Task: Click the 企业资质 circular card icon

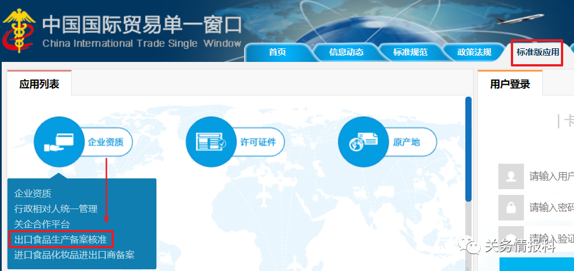Action: pos(59,142)
